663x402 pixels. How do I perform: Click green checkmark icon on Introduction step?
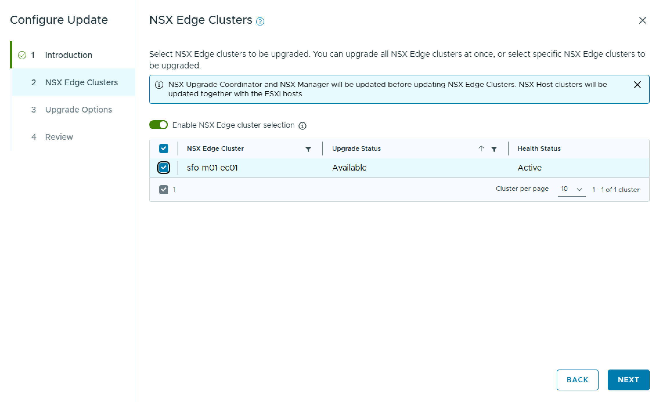click(x=22, y=55)
